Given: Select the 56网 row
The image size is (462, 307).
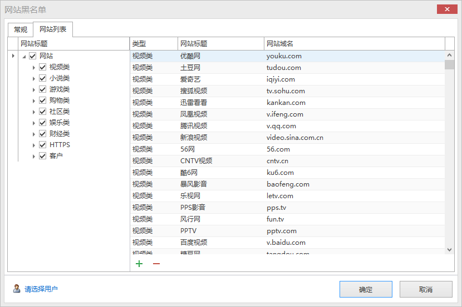Looking at the screenshot, I should 287,149.
